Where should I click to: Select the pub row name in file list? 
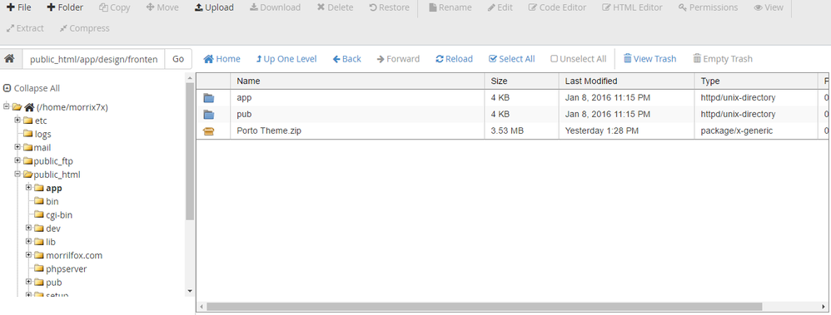click(x=244, y=114)
